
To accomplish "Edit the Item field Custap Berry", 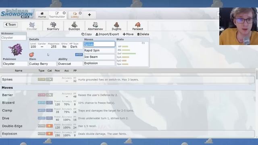I will (x=43, y=64).
